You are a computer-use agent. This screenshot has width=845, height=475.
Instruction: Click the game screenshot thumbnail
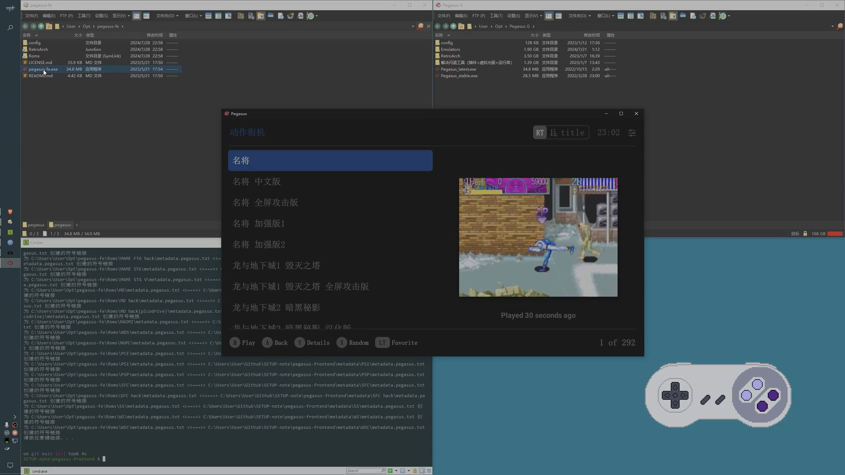tap(538, 237)
